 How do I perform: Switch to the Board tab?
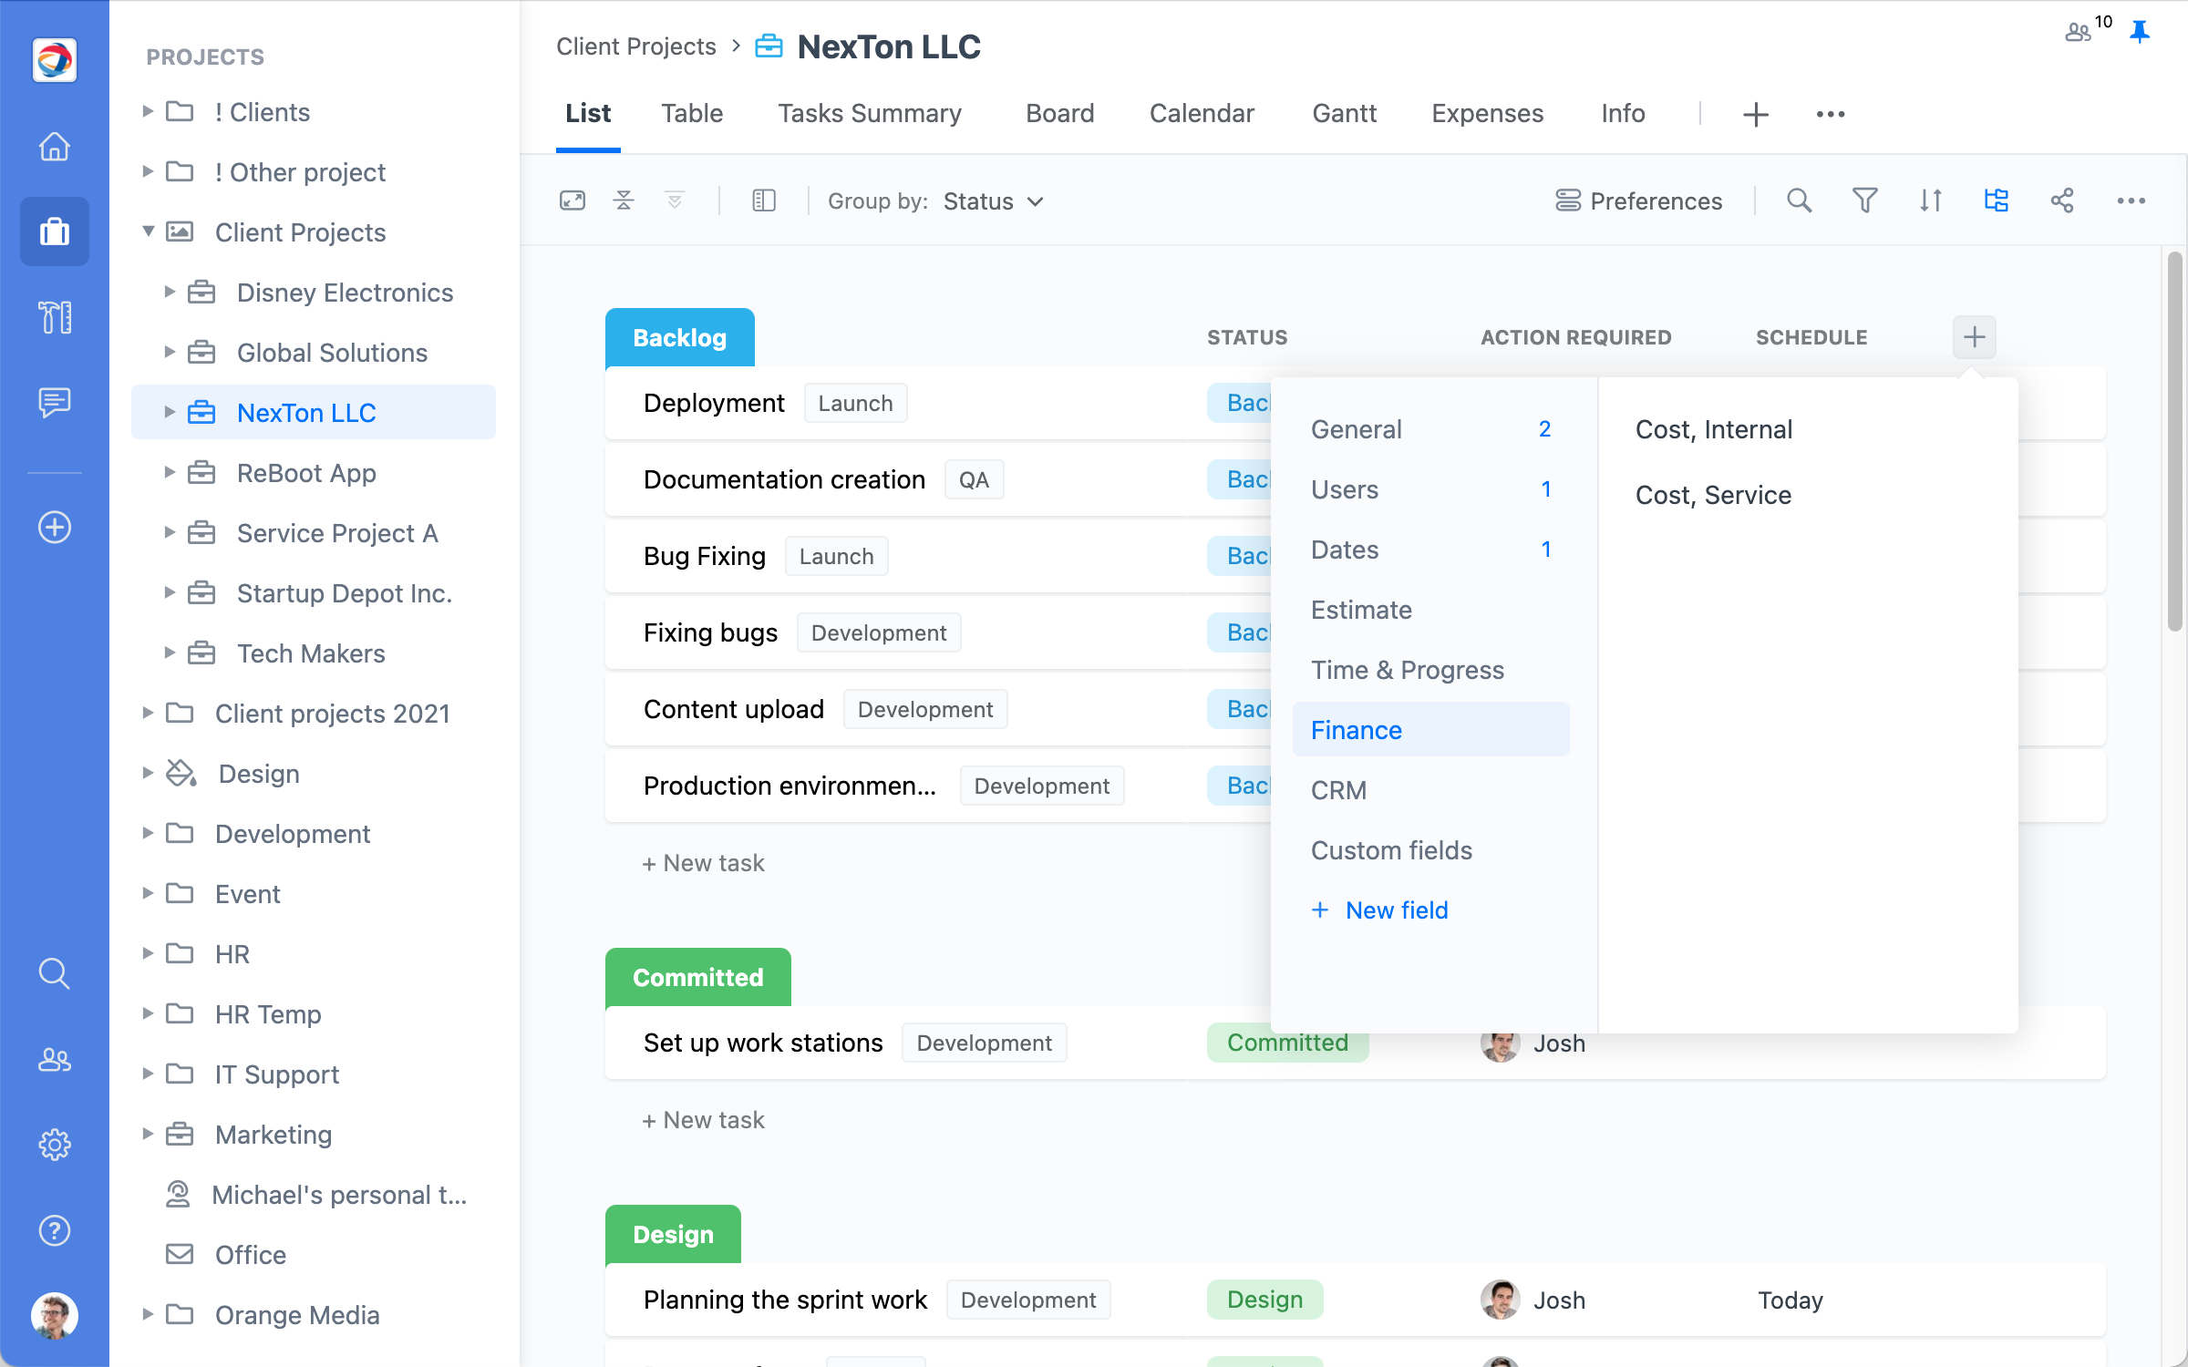pyautogui.click(x=1059, y=114)
